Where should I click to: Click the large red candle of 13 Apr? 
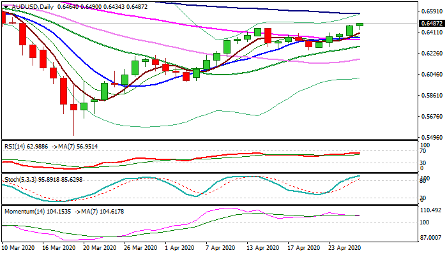tap(268, 36)
